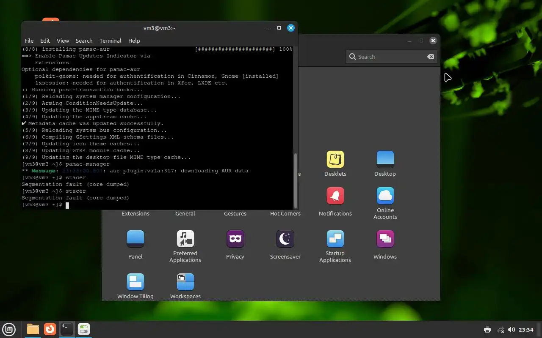The image size is (542, 338).
Task: Open Window Tiling settings
Action: coord(135,286)
